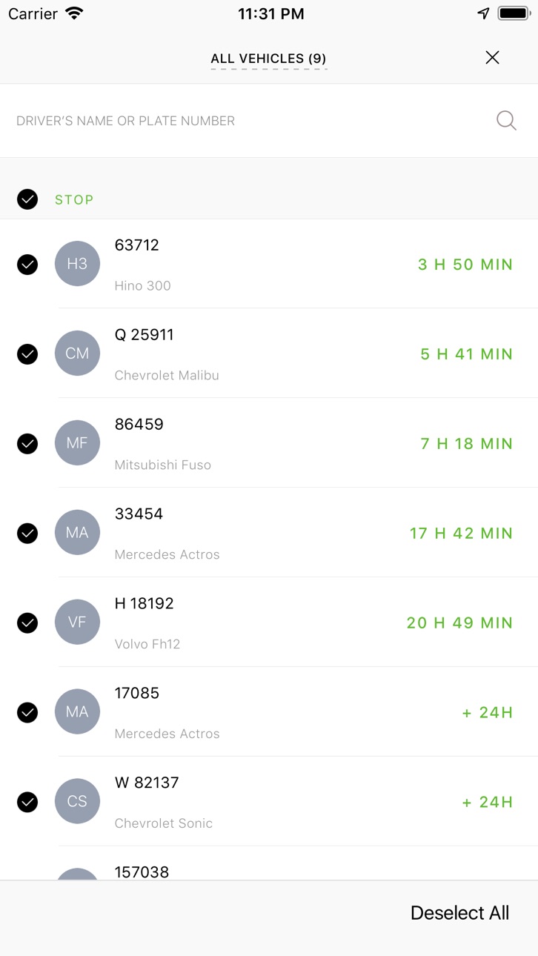Tap the CS avatar for Chevrolet Sonic
The height and width of the screenshot is (956, 538).
77,802
